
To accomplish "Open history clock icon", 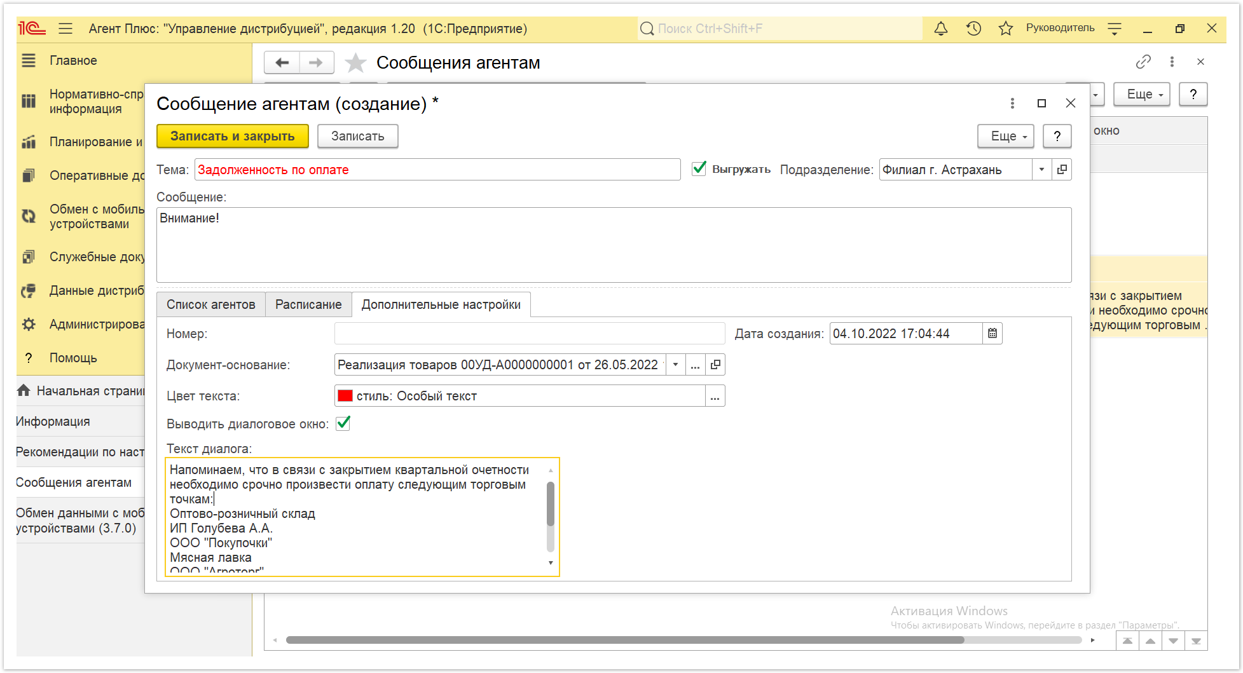I will [x=973, y=29].
